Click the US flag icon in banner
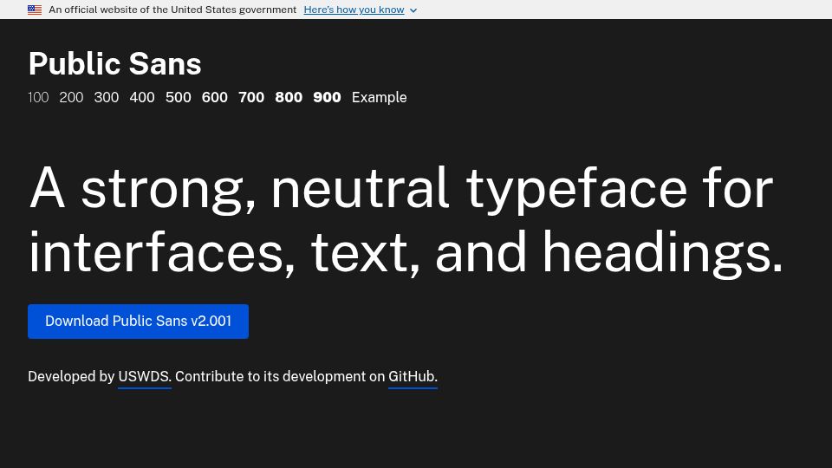The width and height of the screenshot is (832, 468). click(x=35, y=10)
